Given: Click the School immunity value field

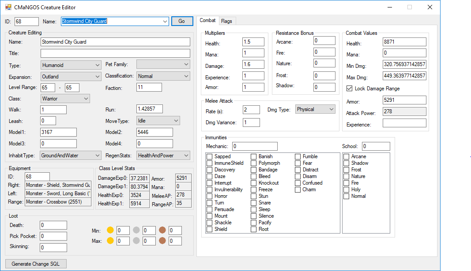Looking at the screenshot, I should click(x=376, y=146).
